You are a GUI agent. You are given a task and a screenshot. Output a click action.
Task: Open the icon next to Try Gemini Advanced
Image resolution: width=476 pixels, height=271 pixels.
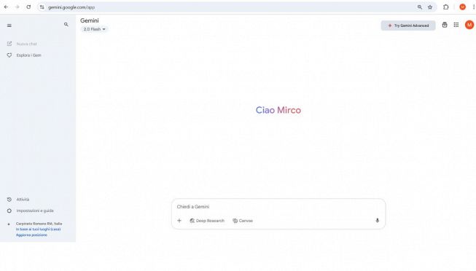coord(445,25)
